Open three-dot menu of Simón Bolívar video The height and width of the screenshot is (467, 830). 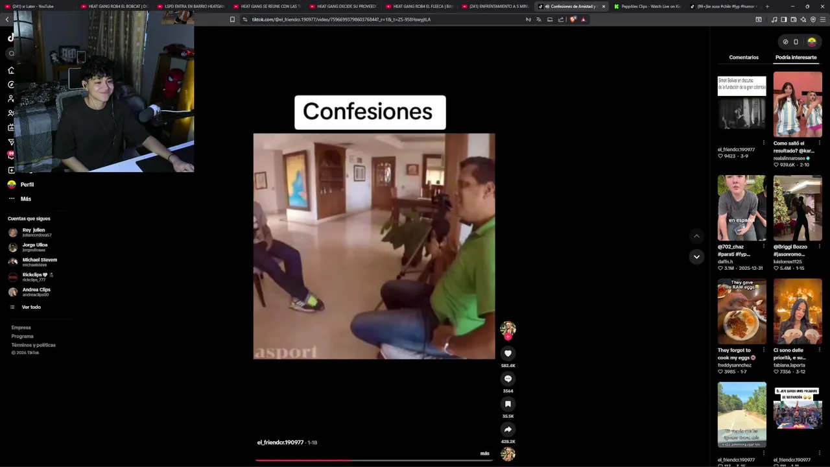763,143
